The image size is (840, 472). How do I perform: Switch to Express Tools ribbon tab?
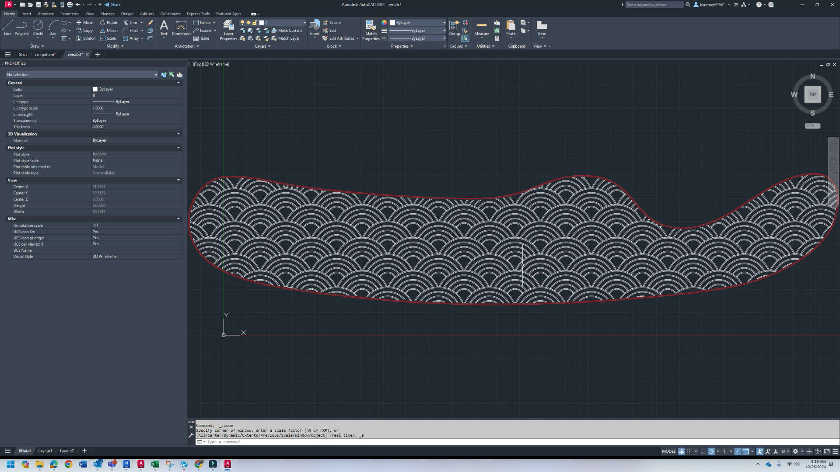tap(198, 14)
